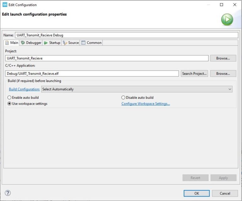The height and width of the screenshot is (201, 242).
Task: Open help with the question mark icon
Action: 8,193
